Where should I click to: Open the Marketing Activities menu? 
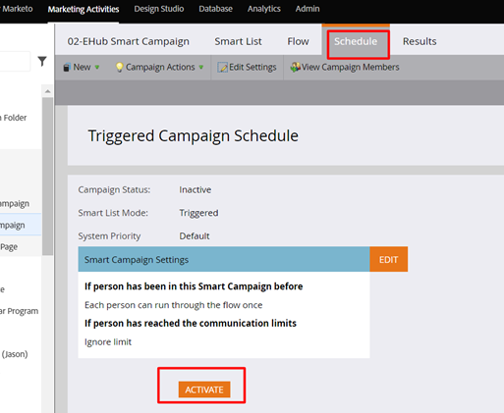[84, 9]
